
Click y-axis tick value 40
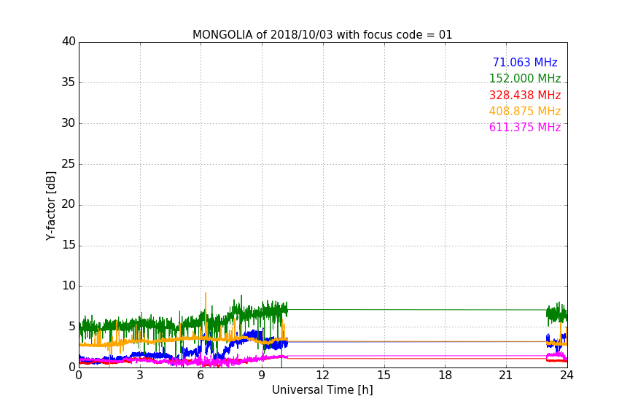[69, 42]
